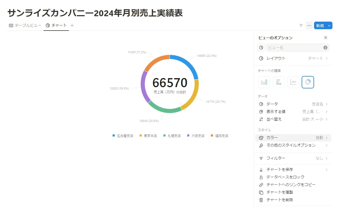Select the line chart type
This screenshot has height=209, width=347.
coord(293,82)
